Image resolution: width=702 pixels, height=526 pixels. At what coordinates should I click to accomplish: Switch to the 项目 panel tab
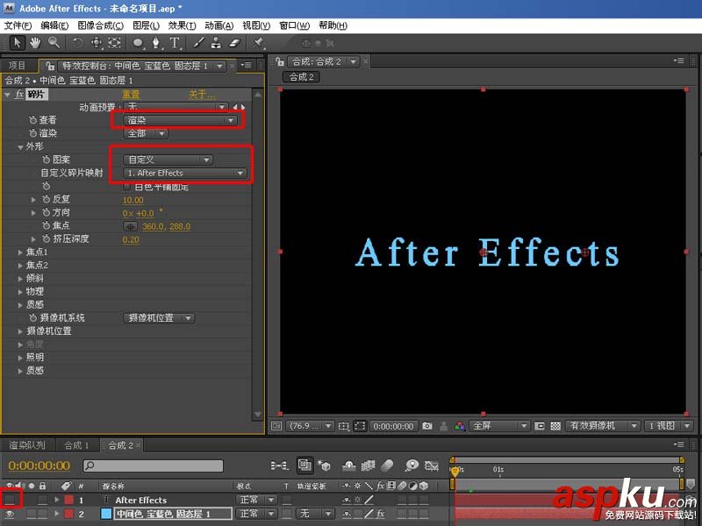coord(17,66)
